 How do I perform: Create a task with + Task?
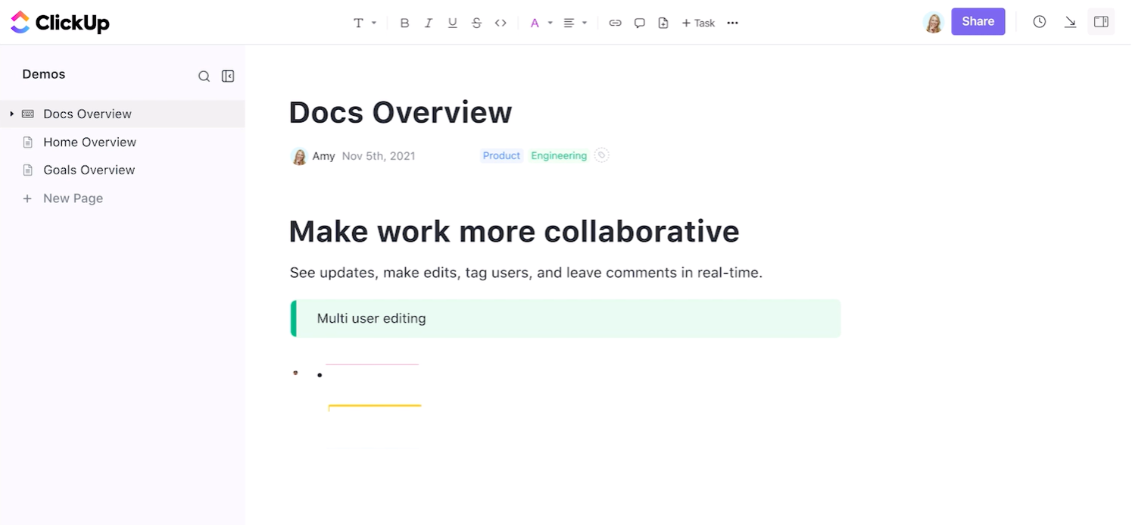pos(697,23)
